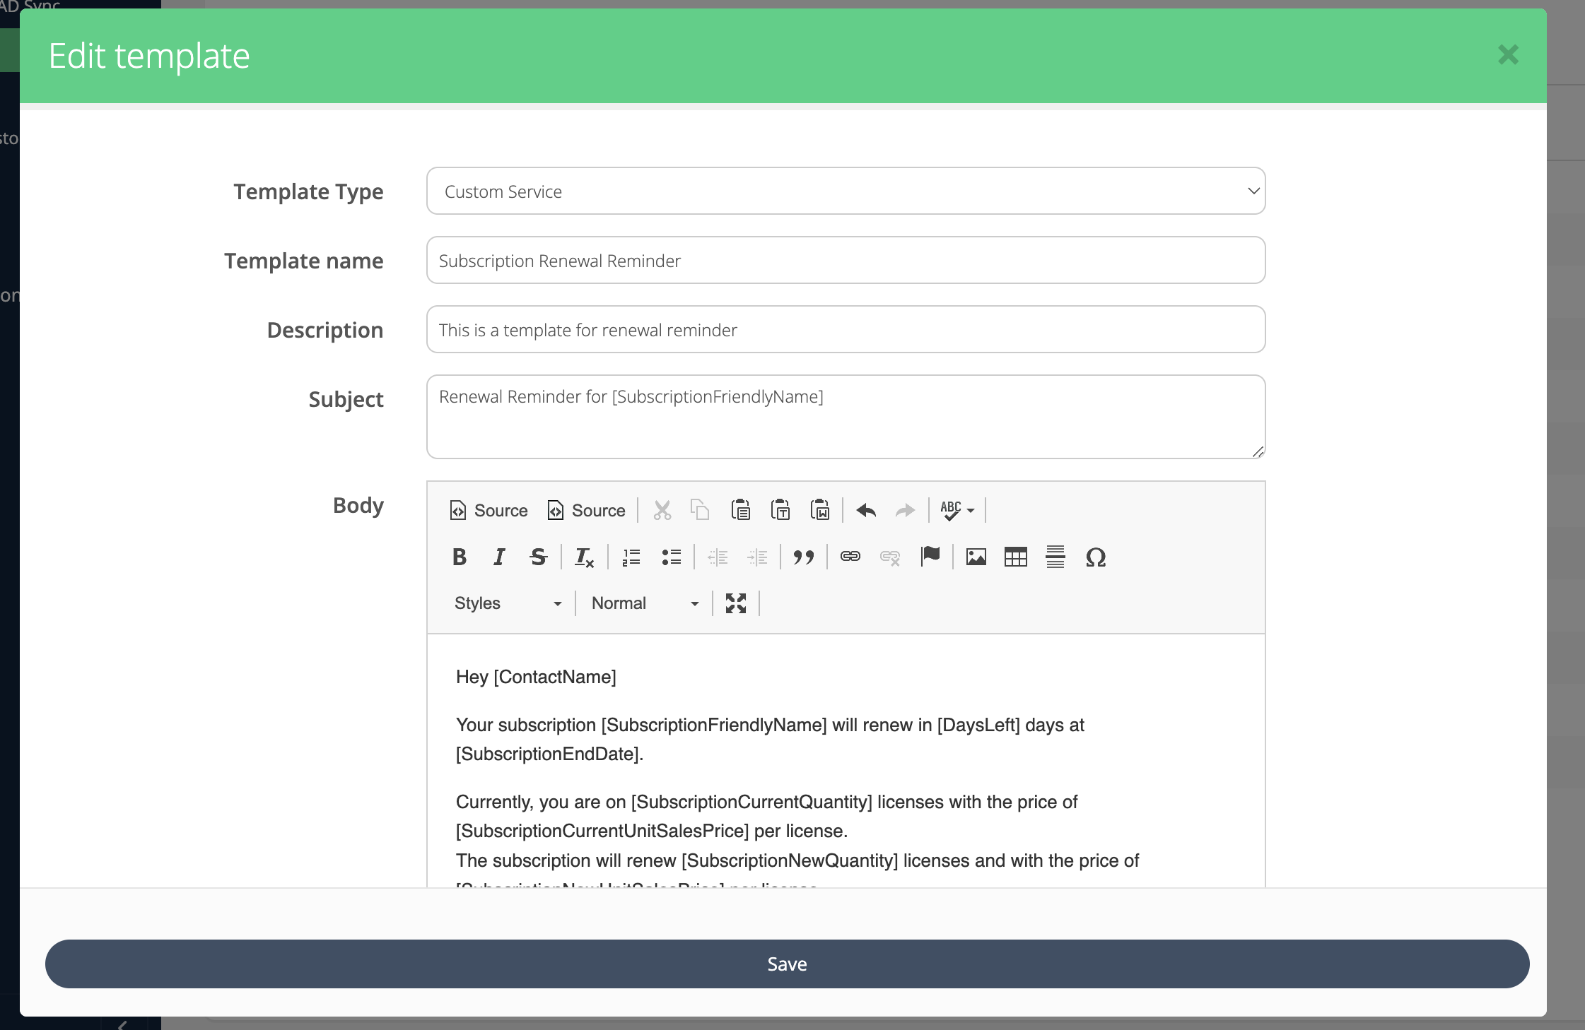
Task: Insert a numbered list
Action: [631, 557]
